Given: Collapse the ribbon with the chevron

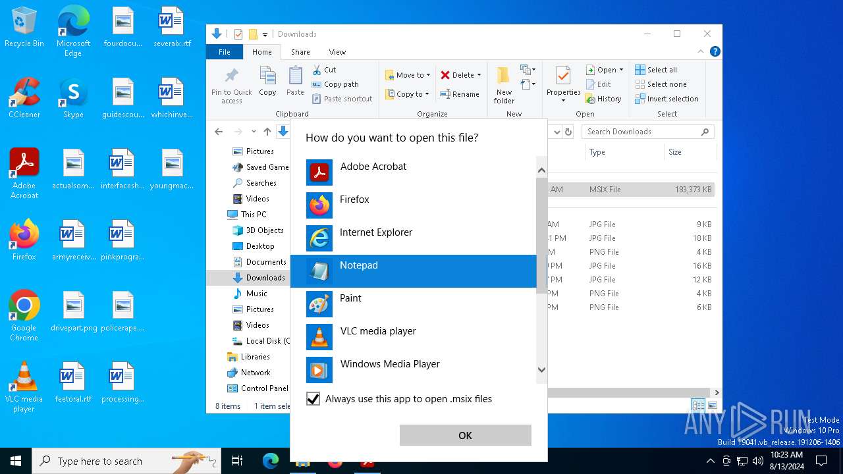Looking at the screenshot, I should tap(701, 51).
